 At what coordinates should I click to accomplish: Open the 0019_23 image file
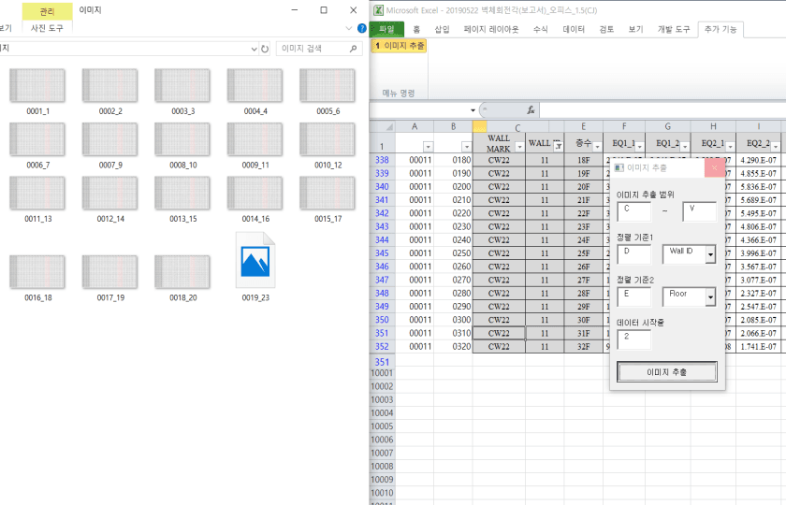click(x=255, y=261)
